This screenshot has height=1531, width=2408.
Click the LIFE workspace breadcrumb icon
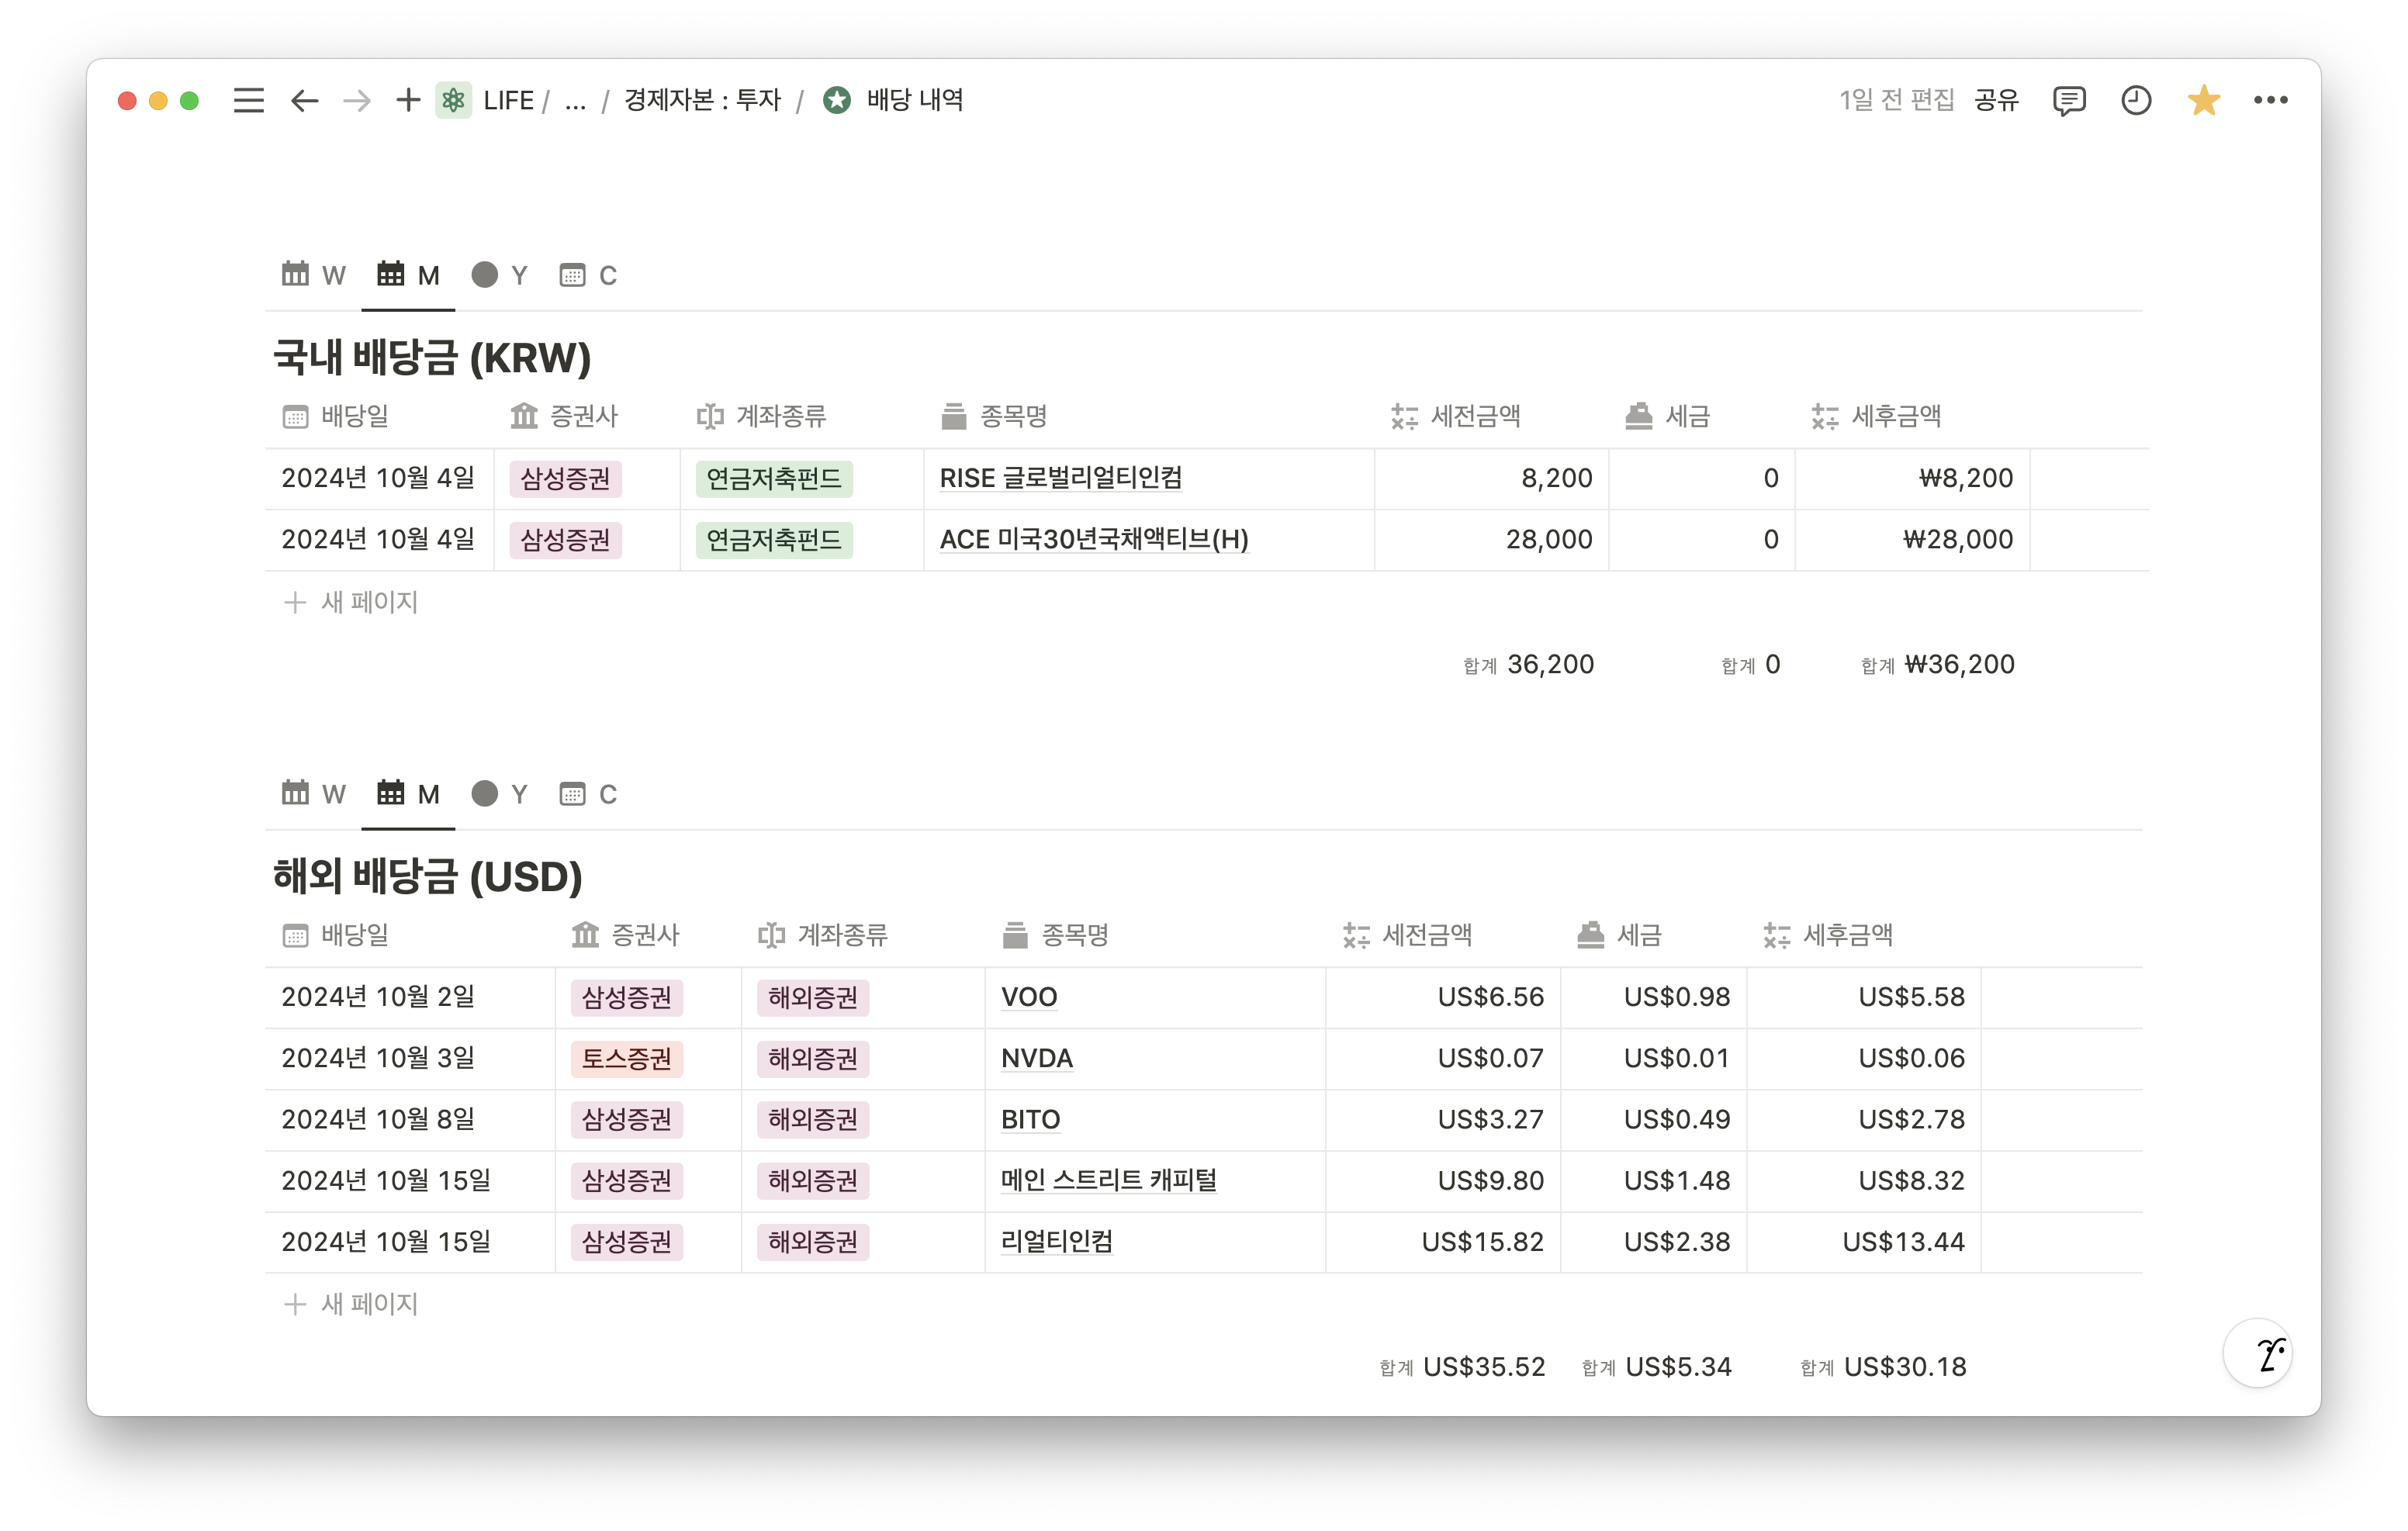pyautogui.click(x=454, y=100)
